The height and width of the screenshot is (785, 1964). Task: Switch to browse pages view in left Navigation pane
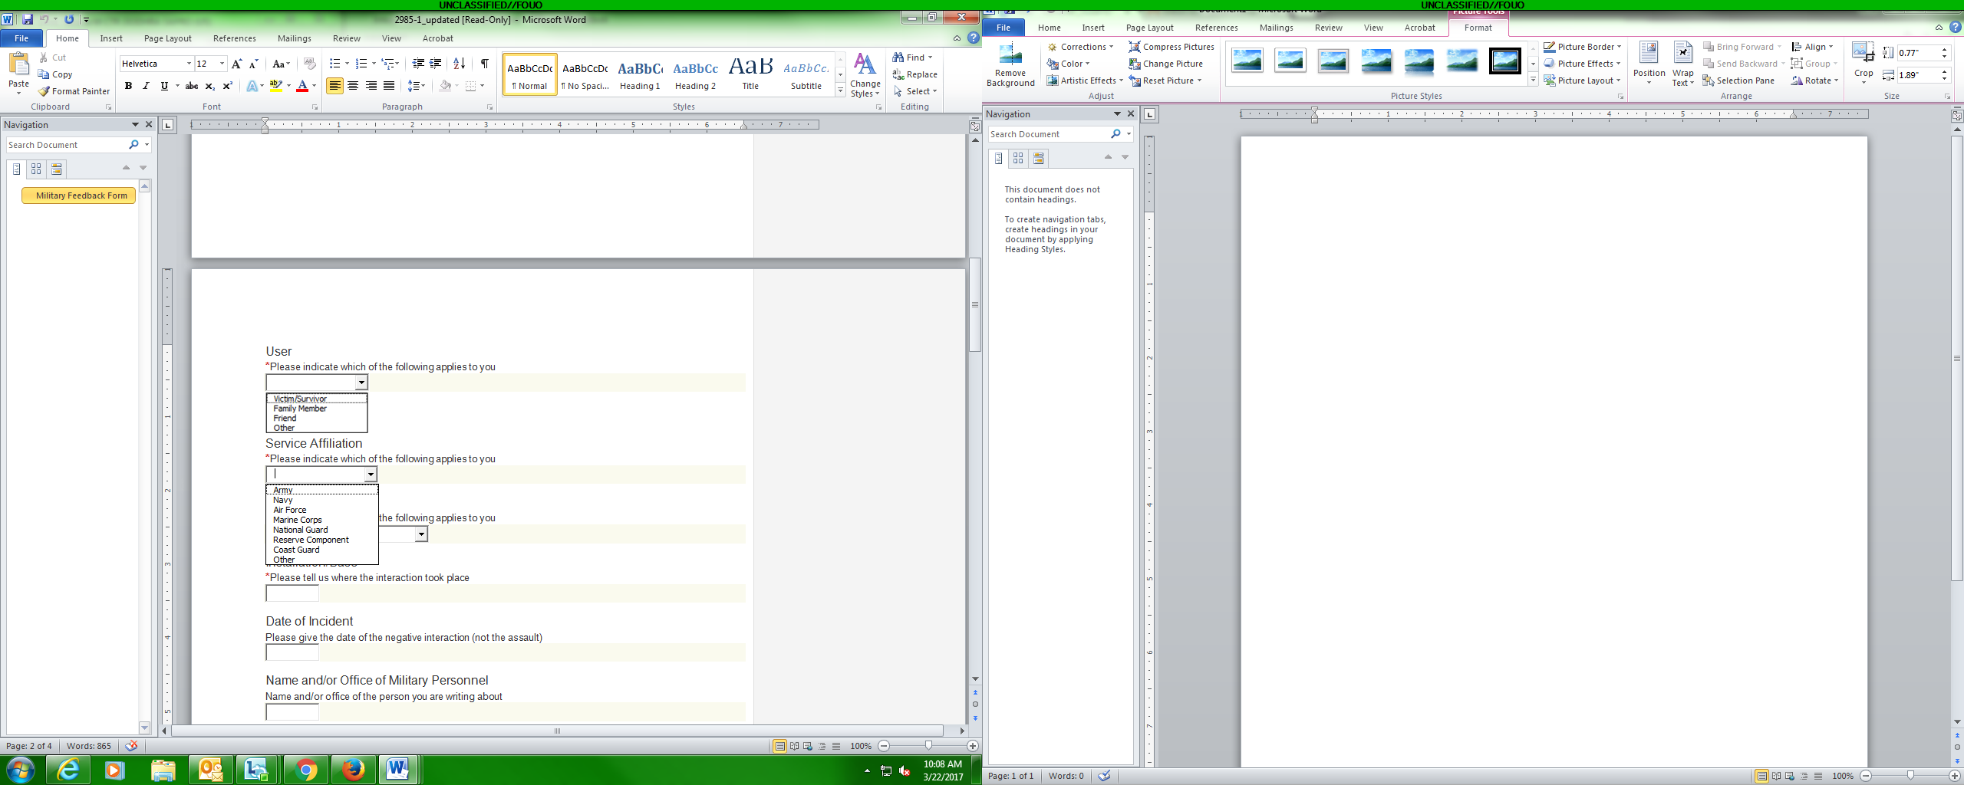(36, 169)
